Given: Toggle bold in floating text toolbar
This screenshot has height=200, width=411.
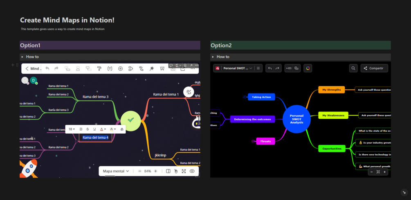Looking at the screenshot, I should click(81, 129).
